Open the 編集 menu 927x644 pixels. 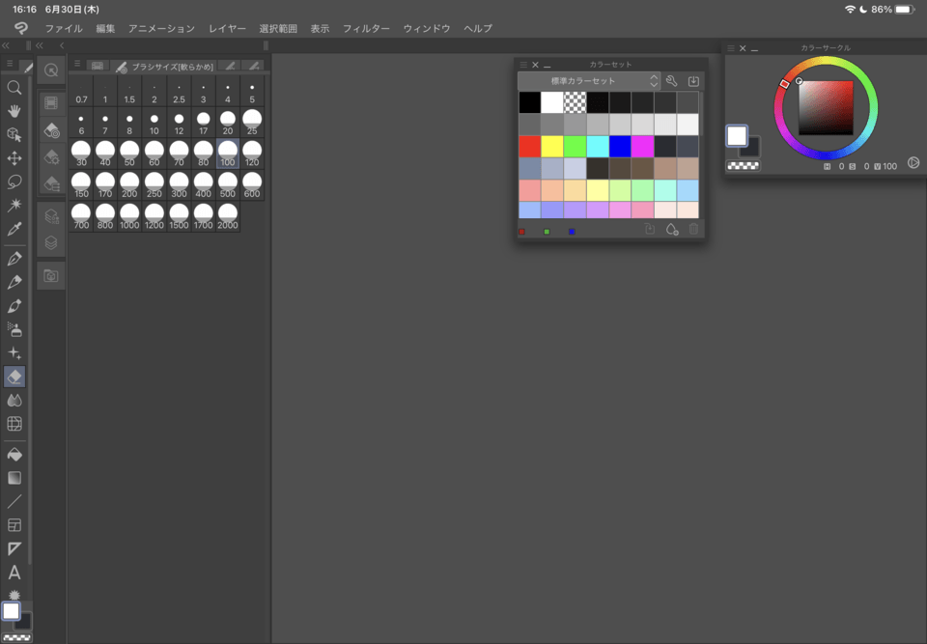pyautogui.click(x=105, y=28)
